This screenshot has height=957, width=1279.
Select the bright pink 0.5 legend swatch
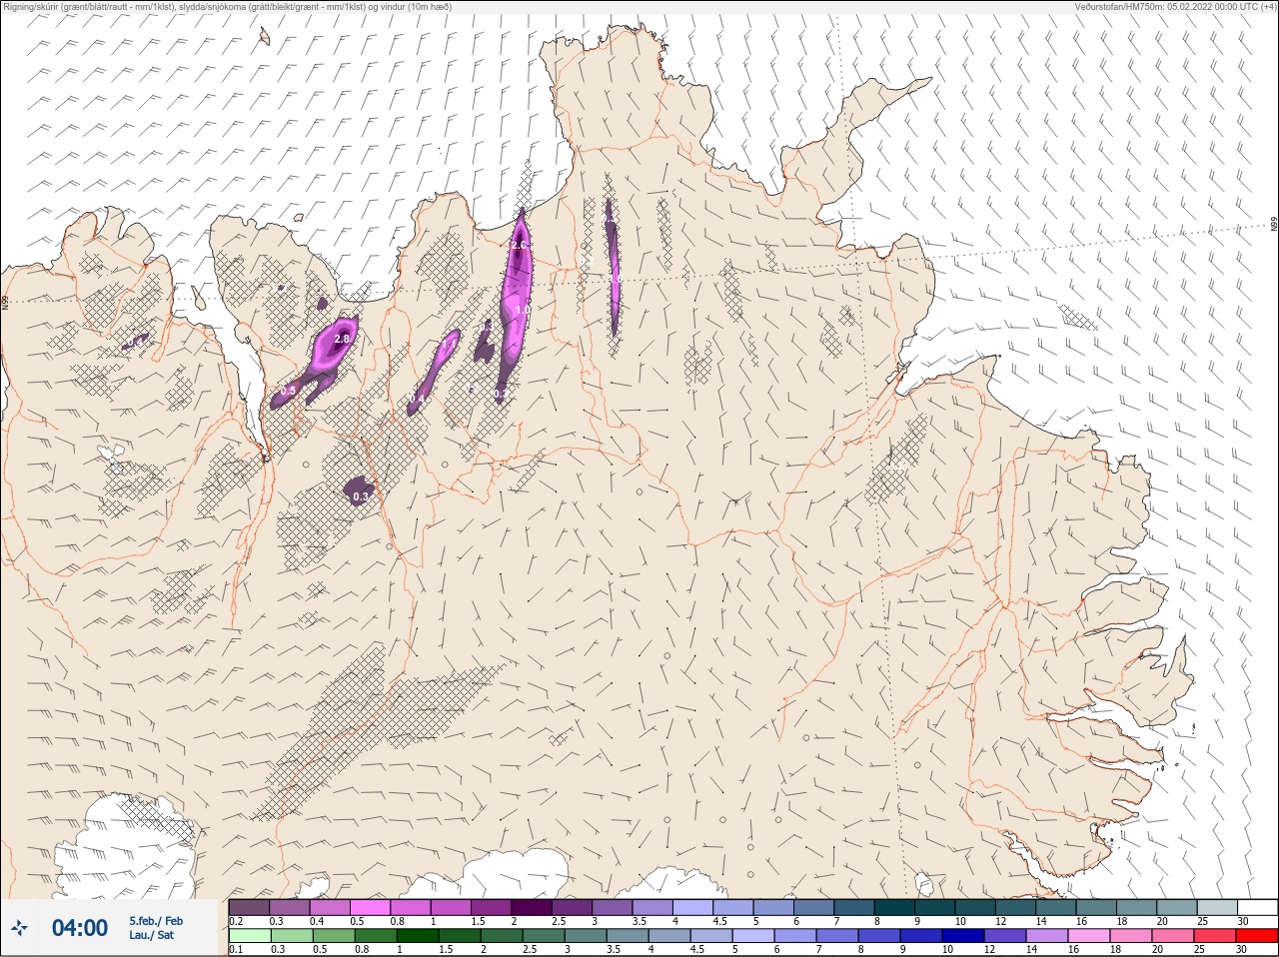point(371,907)
